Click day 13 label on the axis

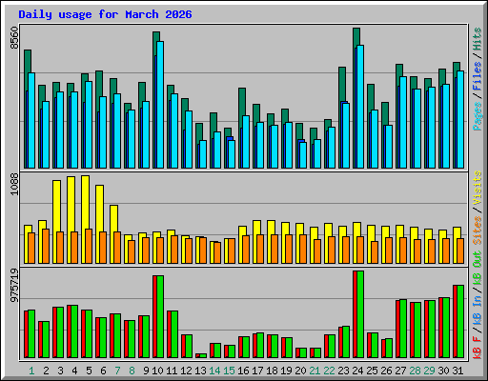[200, 371]
